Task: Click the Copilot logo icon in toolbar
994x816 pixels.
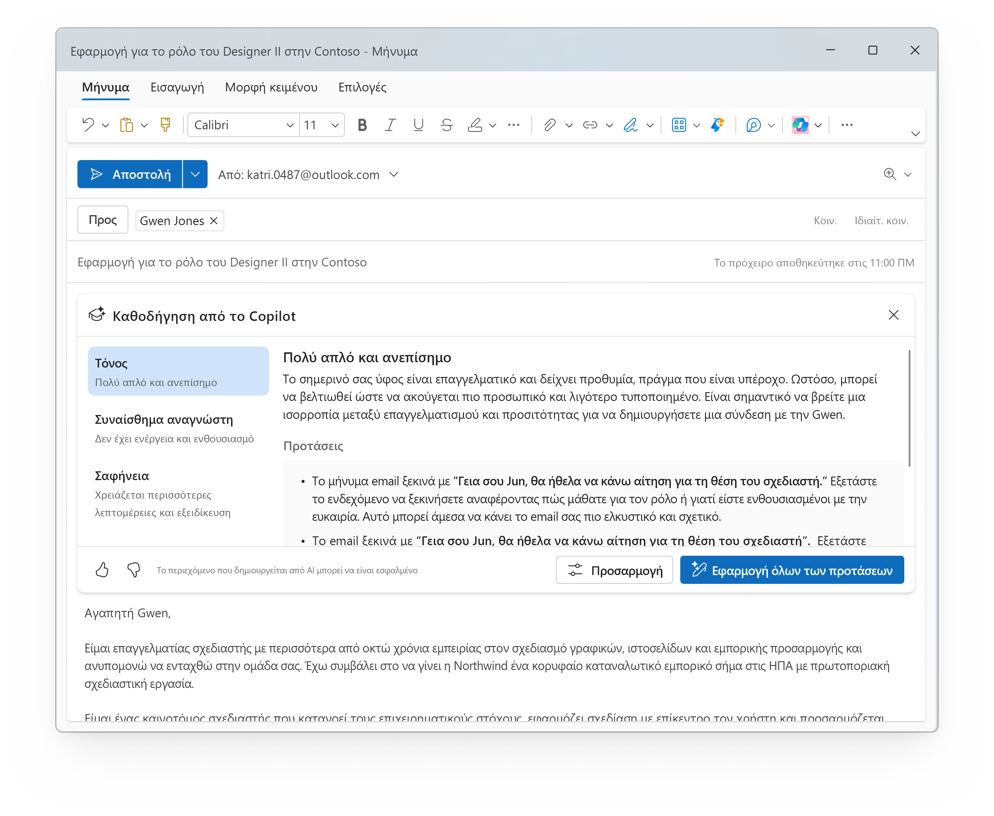Action: point(800,125)
